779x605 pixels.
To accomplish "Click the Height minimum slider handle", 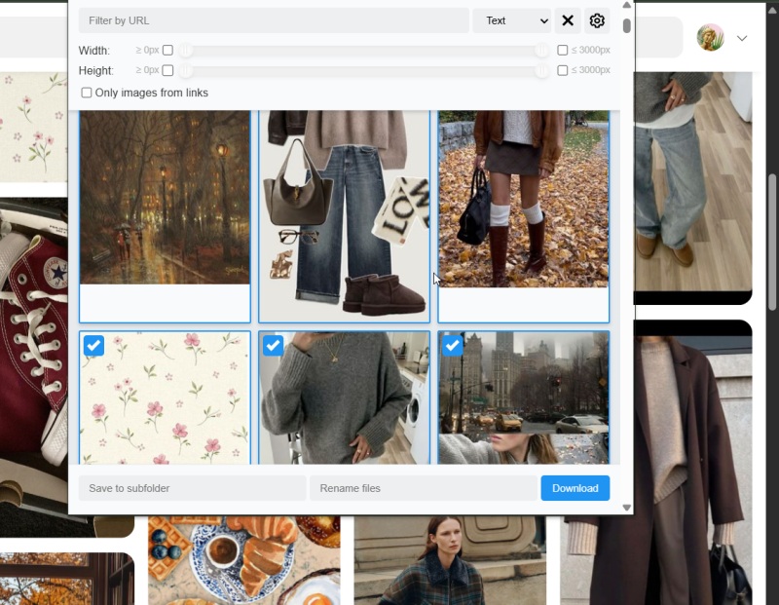I will tap(185, 70).
